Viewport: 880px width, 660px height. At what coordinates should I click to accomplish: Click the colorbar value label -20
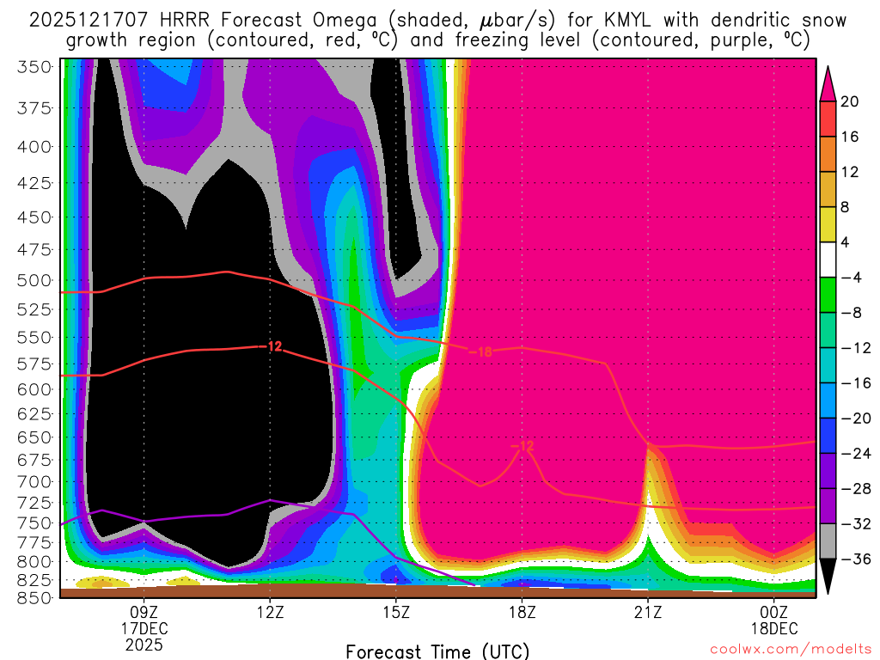coord(856,419)
